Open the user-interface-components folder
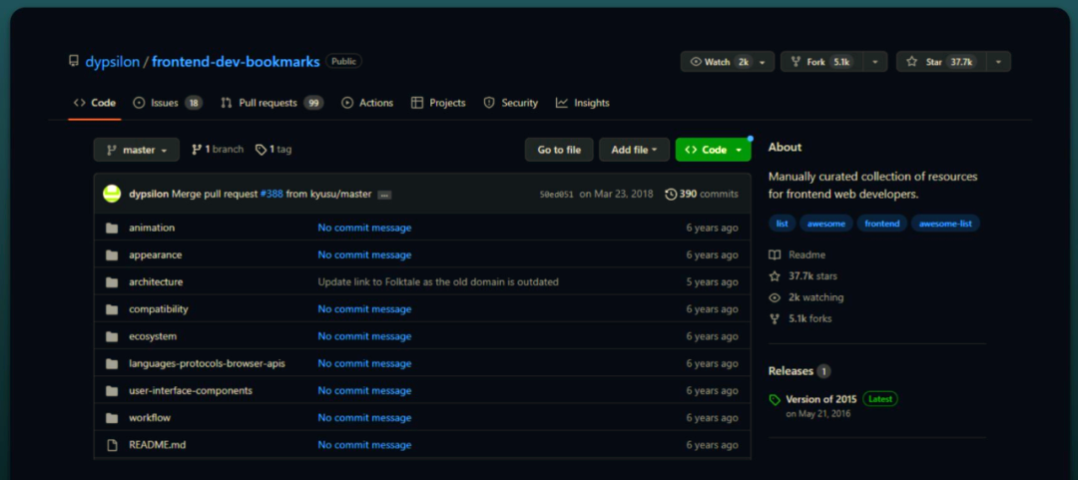Screen dimensions: 1078x480 pyautogui.click(x=191, y=390)
